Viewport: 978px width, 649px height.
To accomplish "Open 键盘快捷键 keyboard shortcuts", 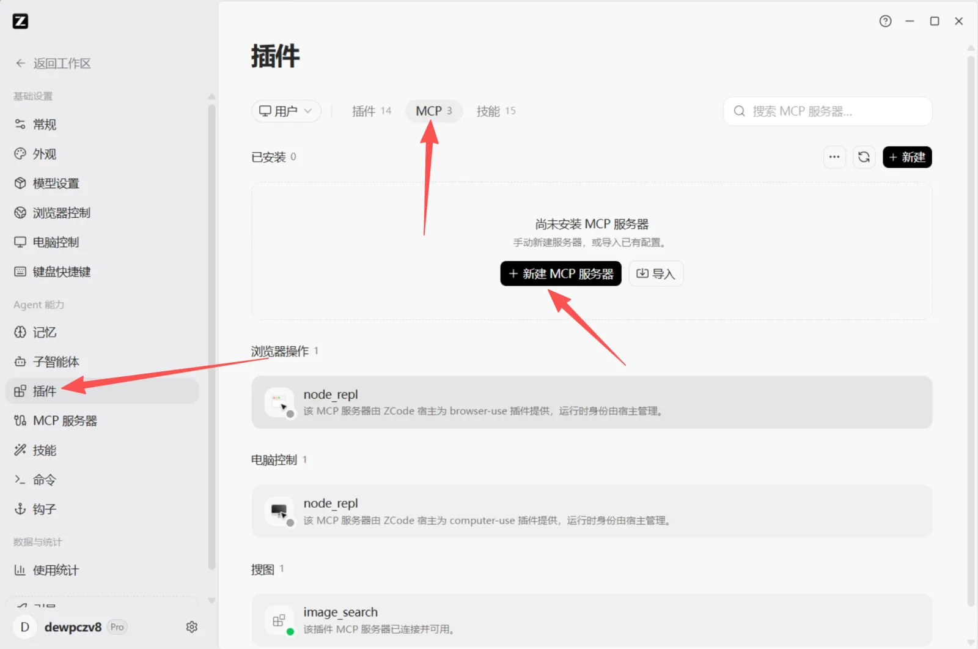I will click(102, 272).
